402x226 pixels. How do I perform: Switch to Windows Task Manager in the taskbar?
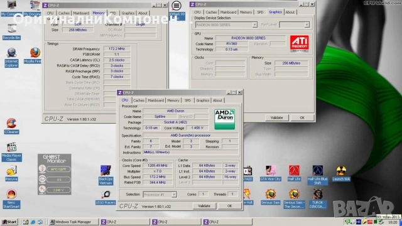click(73, 222)
